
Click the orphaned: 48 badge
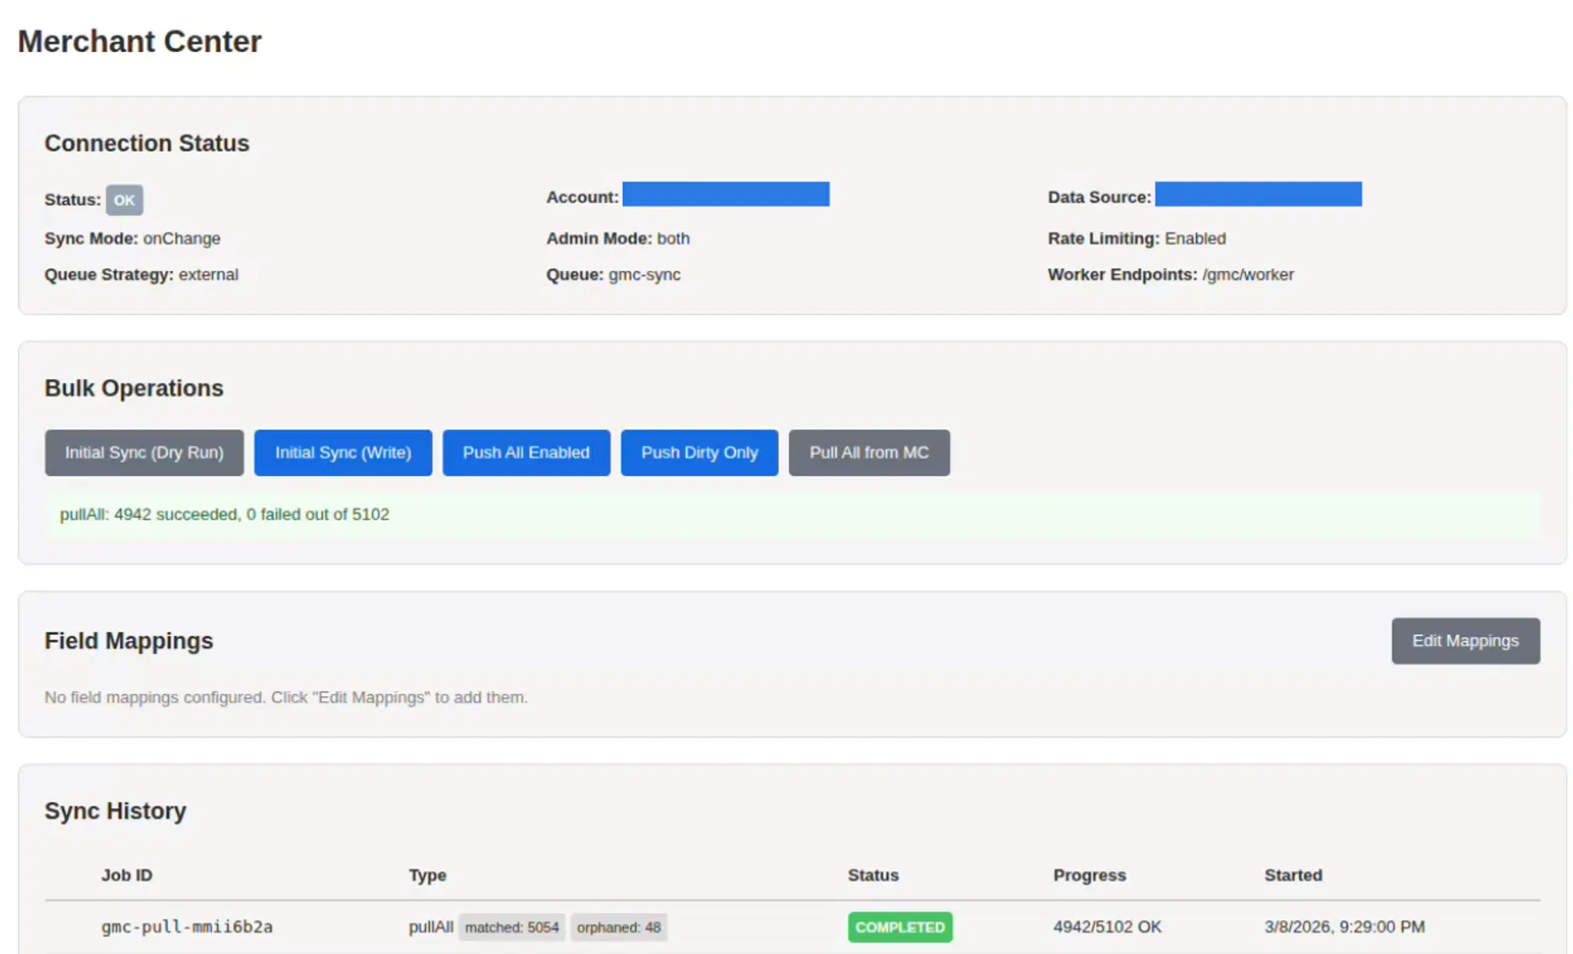[619, 927]
